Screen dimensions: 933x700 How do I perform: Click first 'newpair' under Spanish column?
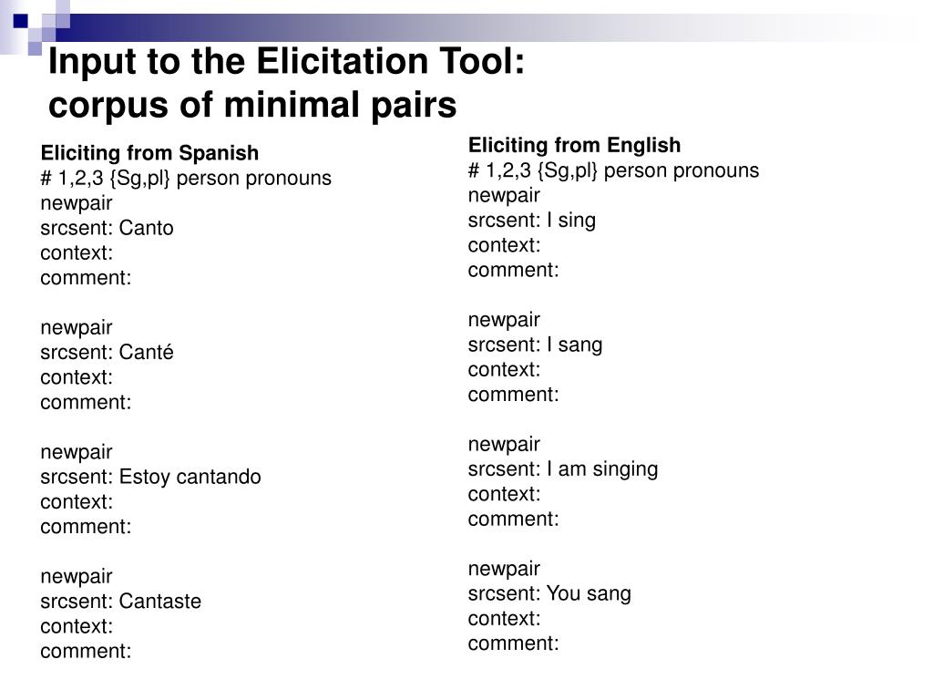point(77,203)
